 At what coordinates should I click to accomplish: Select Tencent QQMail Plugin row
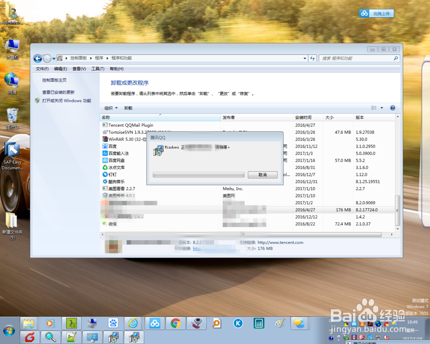(x=247, y=125)
